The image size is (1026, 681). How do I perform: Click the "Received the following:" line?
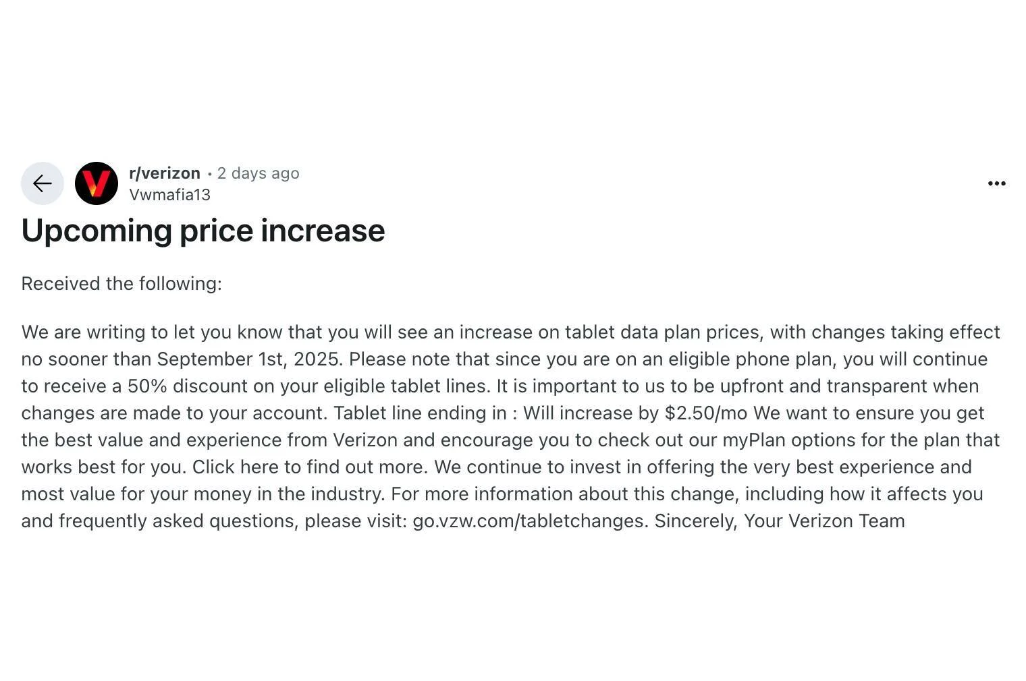pyautogui.click(x=122, y=284)
